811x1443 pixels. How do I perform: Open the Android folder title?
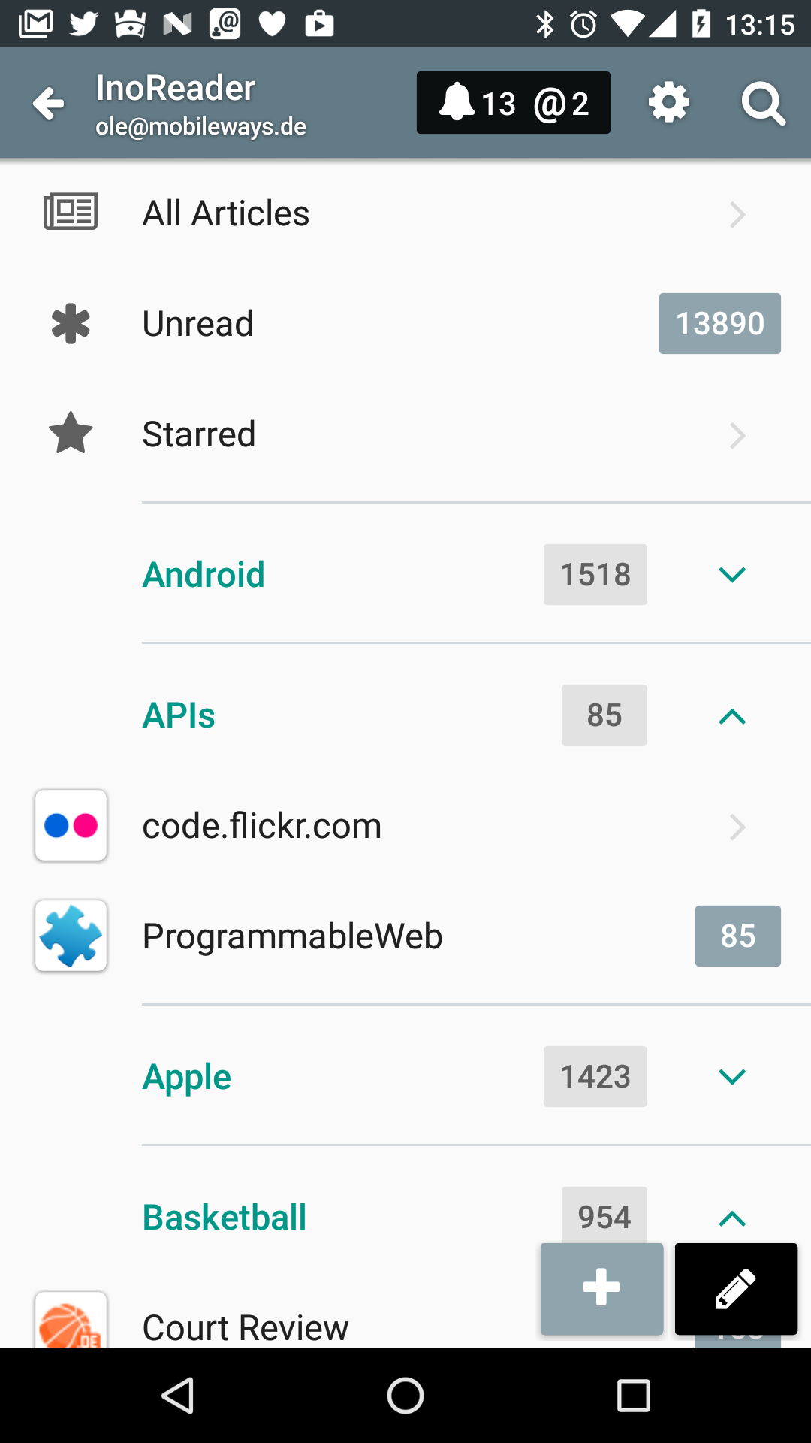coord(204,575)
